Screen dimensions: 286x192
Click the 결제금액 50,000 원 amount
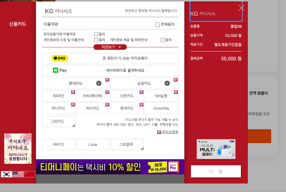[231, 59]
